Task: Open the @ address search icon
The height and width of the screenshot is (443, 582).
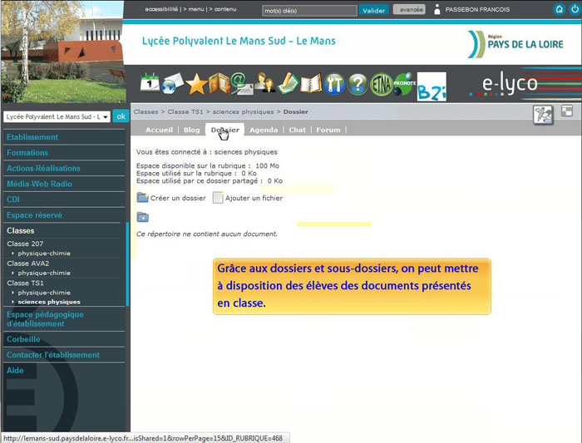Action: pos(241,83)
